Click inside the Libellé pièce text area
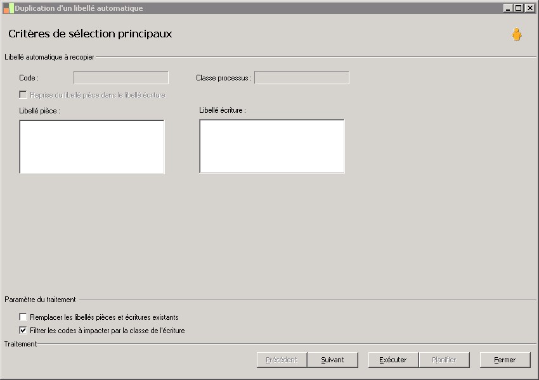Viewport: 539px width, 380px height. [x=92, y=147]
